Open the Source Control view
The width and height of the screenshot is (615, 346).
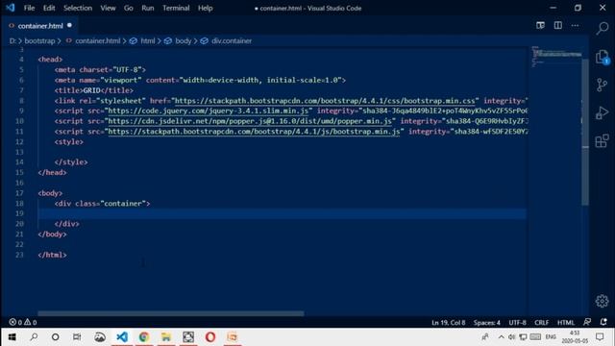[603, 85]
